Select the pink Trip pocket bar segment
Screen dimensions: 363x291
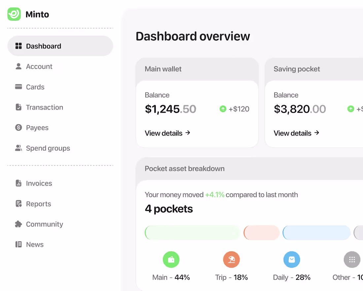[x=262, y=233]
